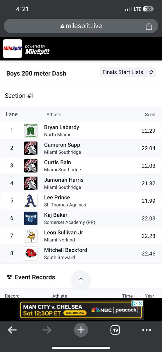Tap the share icon in address bar
This screenshot has width=162, height=352.
(x=149, y=26)
